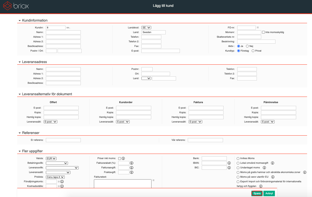Image resolution: width=312 pixels, height=197 pixels.
Task: Show info for Priser inkl moms
Action: (123, 159)
